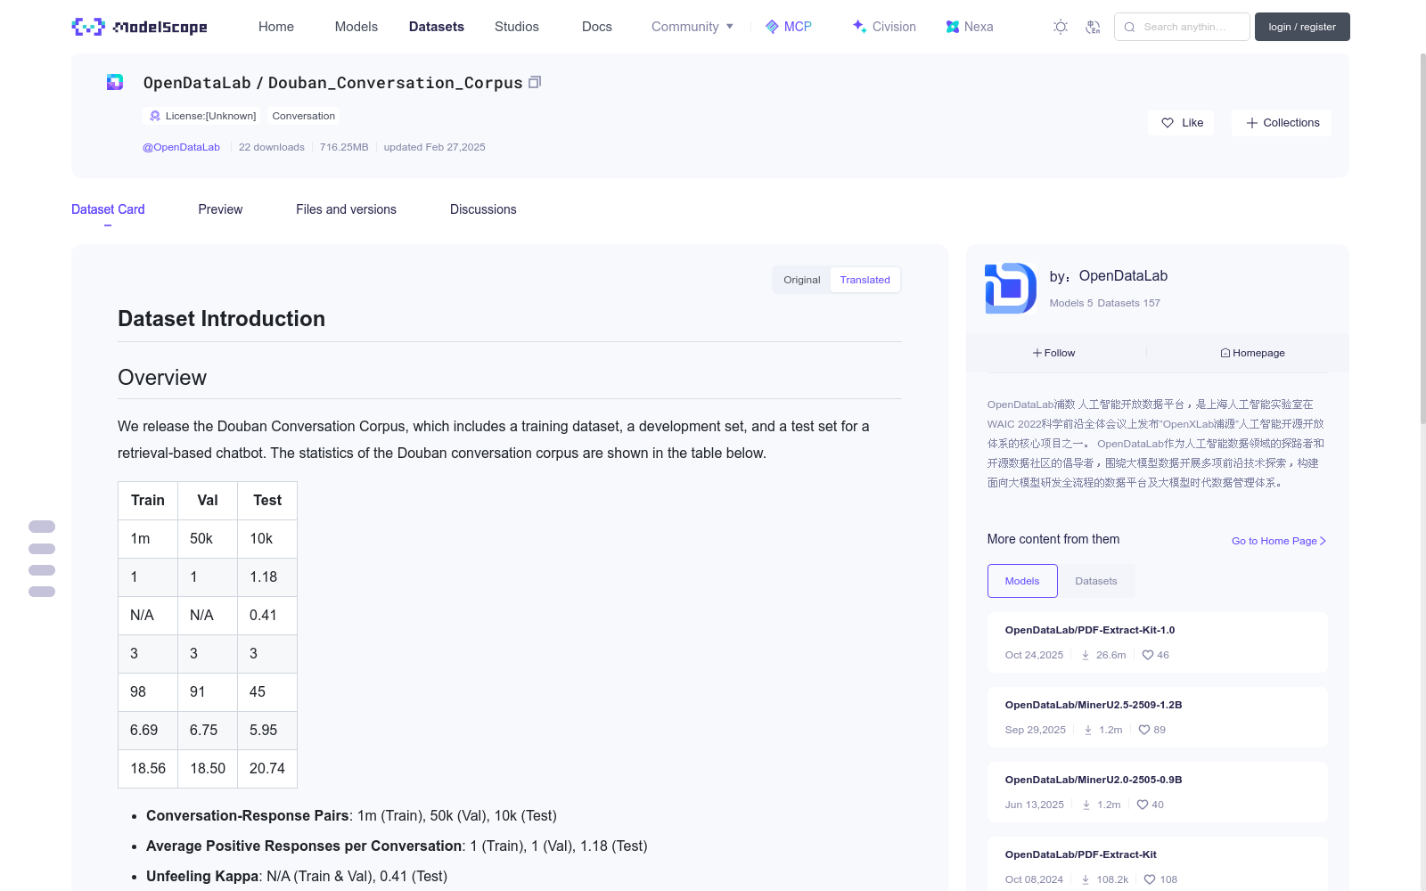1426x891 pixels.
Task: Open OpenDataLab organization logo thumbnail
Action: [1011, 288]
